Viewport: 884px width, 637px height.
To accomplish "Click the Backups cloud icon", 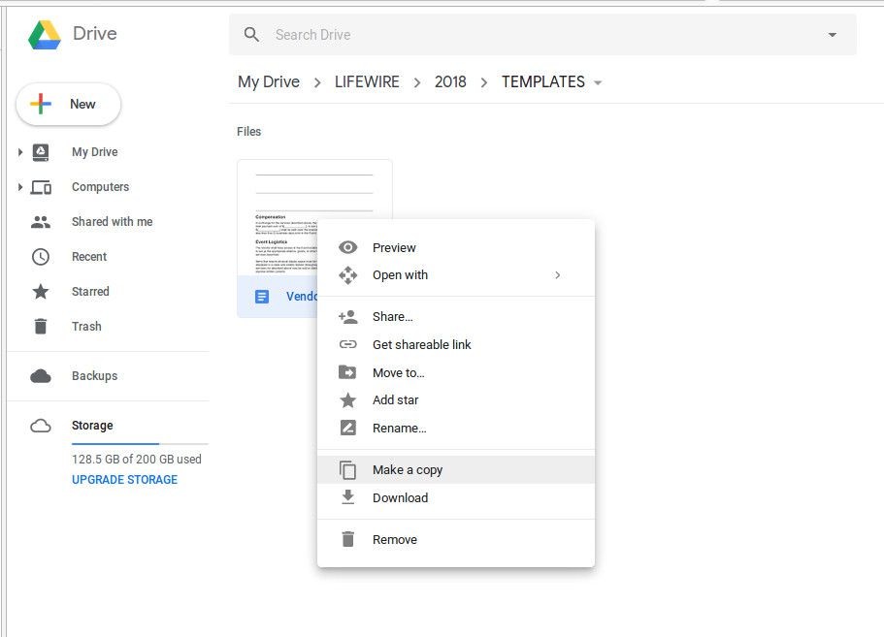I will click(41, 376).
